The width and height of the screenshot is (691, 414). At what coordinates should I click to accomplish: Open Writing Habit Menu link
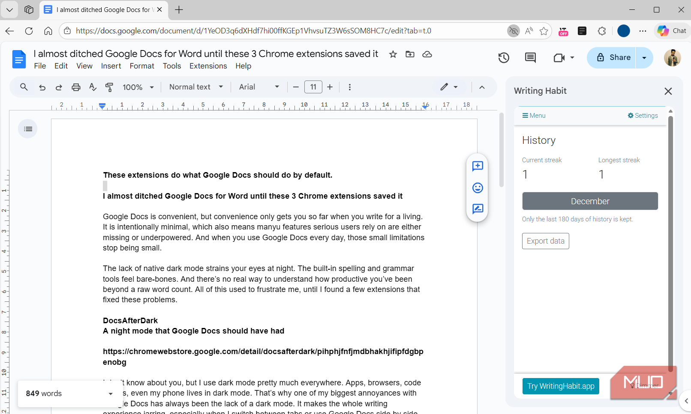[x=534, y=116]
